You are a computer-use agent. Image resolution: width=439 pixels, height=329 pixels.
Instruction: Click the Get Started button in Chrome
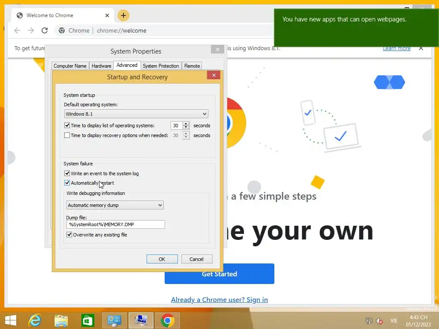(x=219, y=274)
